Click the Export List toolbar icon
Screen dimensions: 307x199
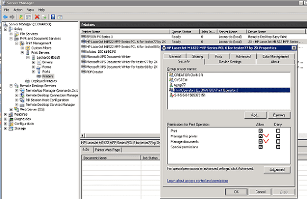pyautogui.click(x=44, y=17)
